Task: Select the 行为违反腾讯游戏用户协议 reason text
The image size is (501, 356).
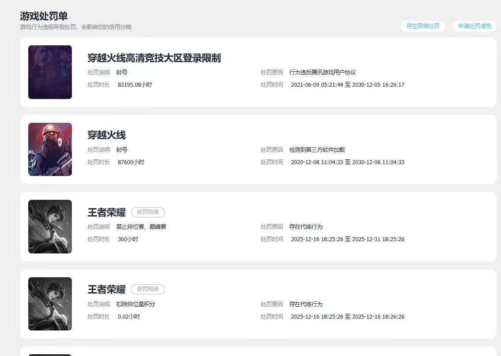Action: [x=322, y=72]
